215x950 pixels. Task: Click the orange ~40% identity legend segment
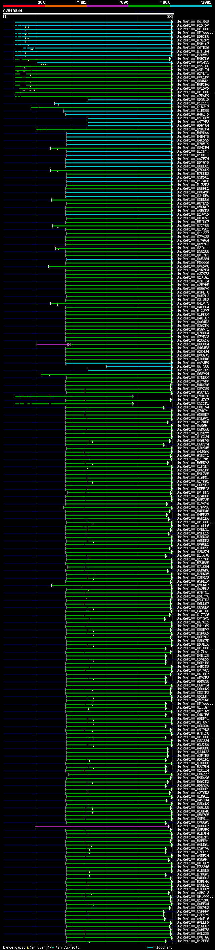tap(66, 6)
